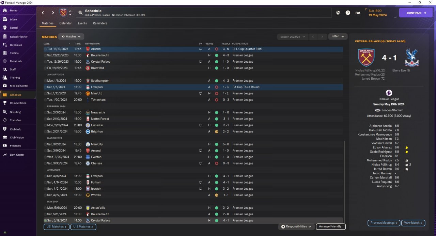Toggle the checkmark on Sun 5/19/2024 row
Screen dimensions: 436x236
[45, 220]
